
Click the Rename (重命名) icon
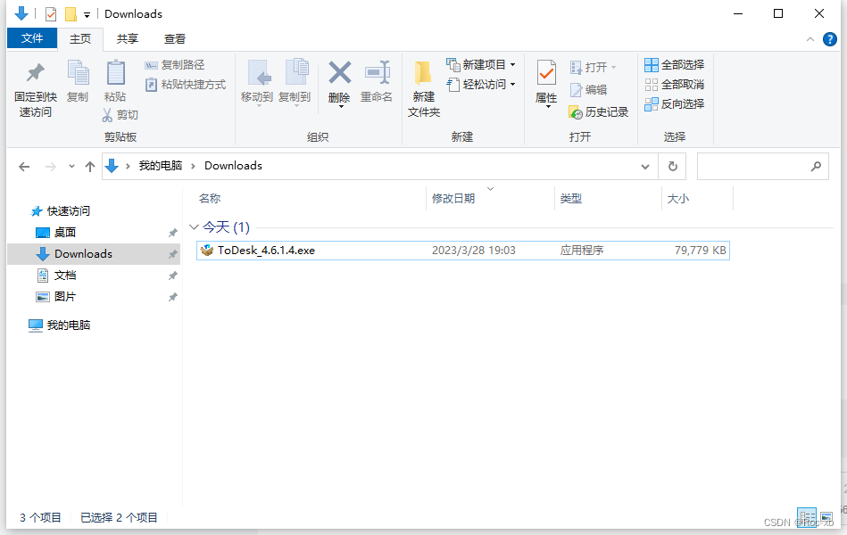[x=378, y=72]
